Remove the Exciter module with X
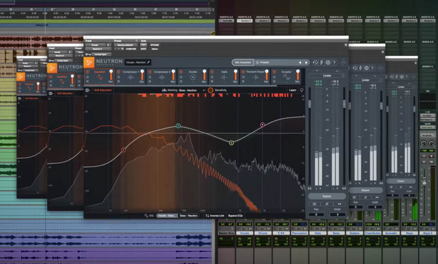Screen dimensions: 438x264 tap(181, 81)
